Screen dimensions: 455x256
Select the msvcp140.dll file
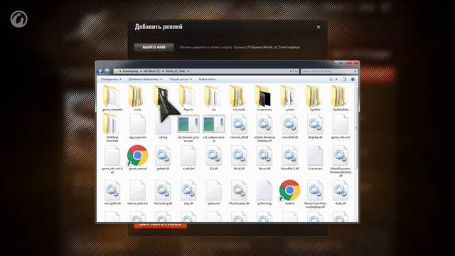(x=112, y=192)
